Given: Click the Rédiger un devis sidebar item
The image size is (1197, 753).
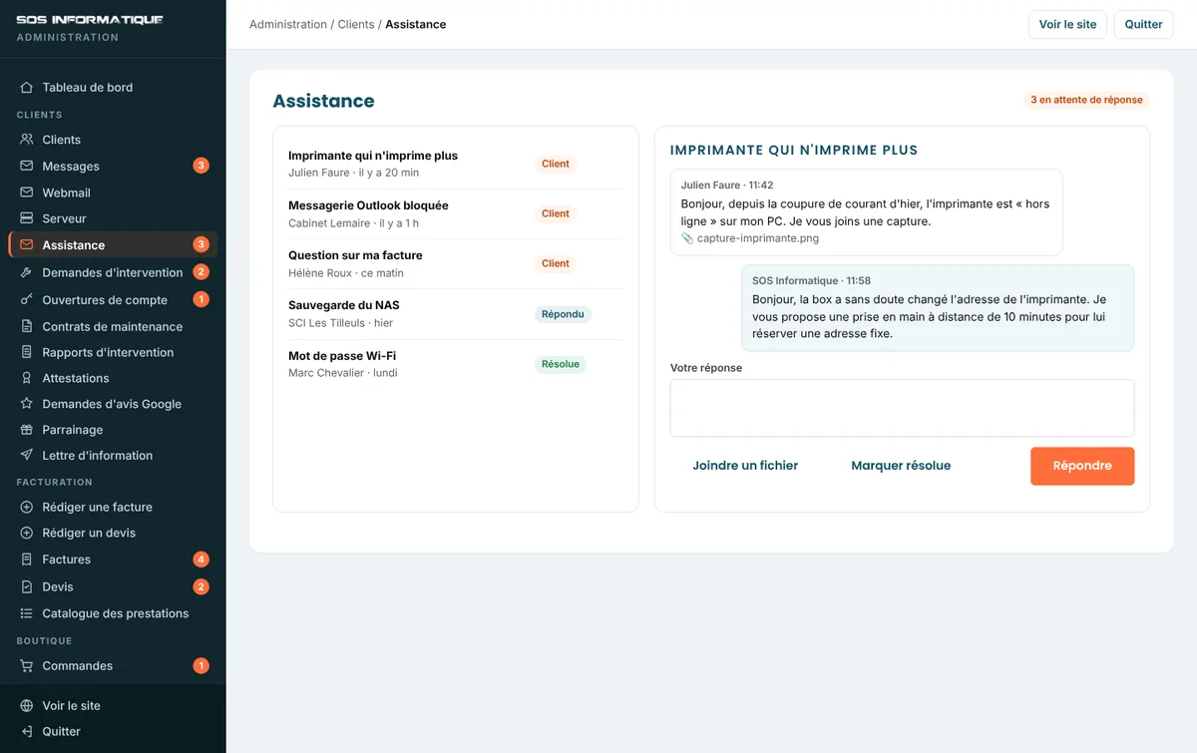Looking at the screenshot, I should 113,533.
